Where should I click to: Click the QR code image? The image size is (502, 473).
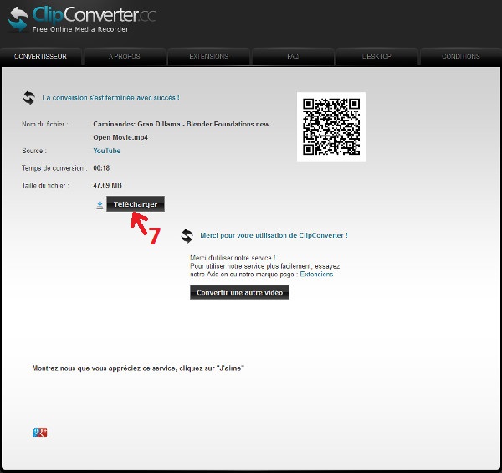tap(331, 126)
